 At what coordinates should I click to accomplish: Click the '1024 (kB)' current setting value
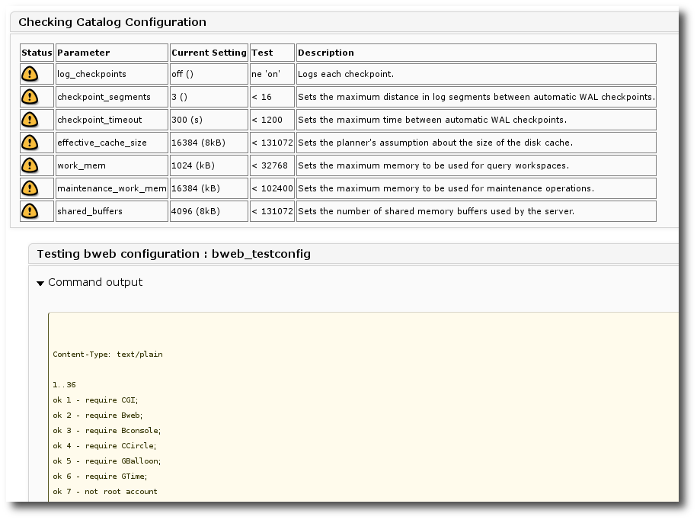(193, 165)
